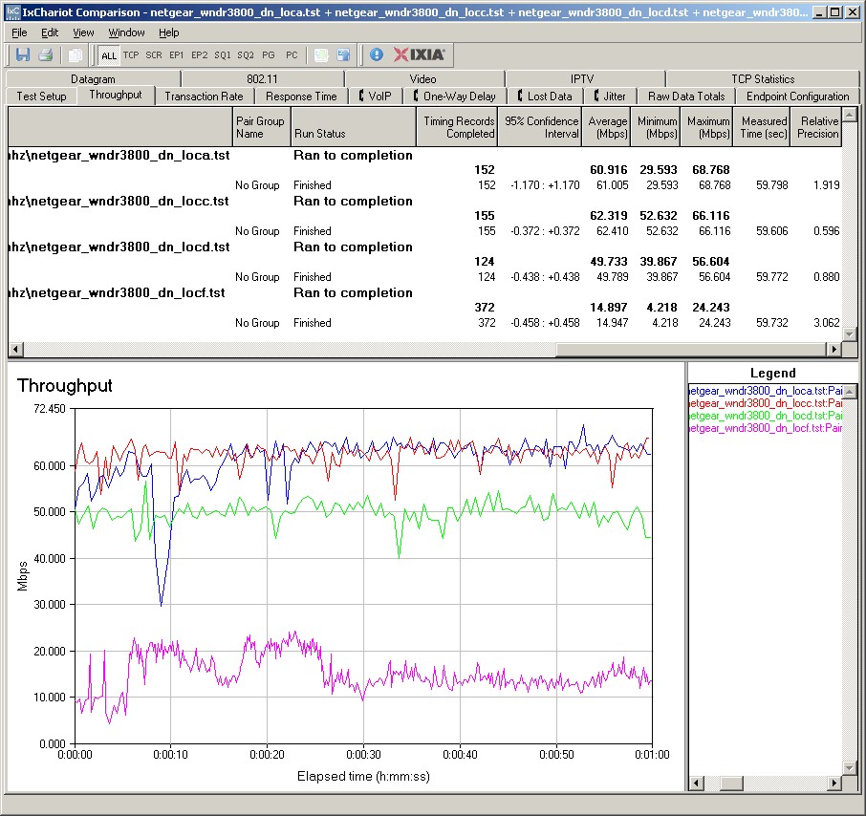Toggle the EP2 filter button
Viewport: 866px width, 816px height.
[x=200, y=55]
